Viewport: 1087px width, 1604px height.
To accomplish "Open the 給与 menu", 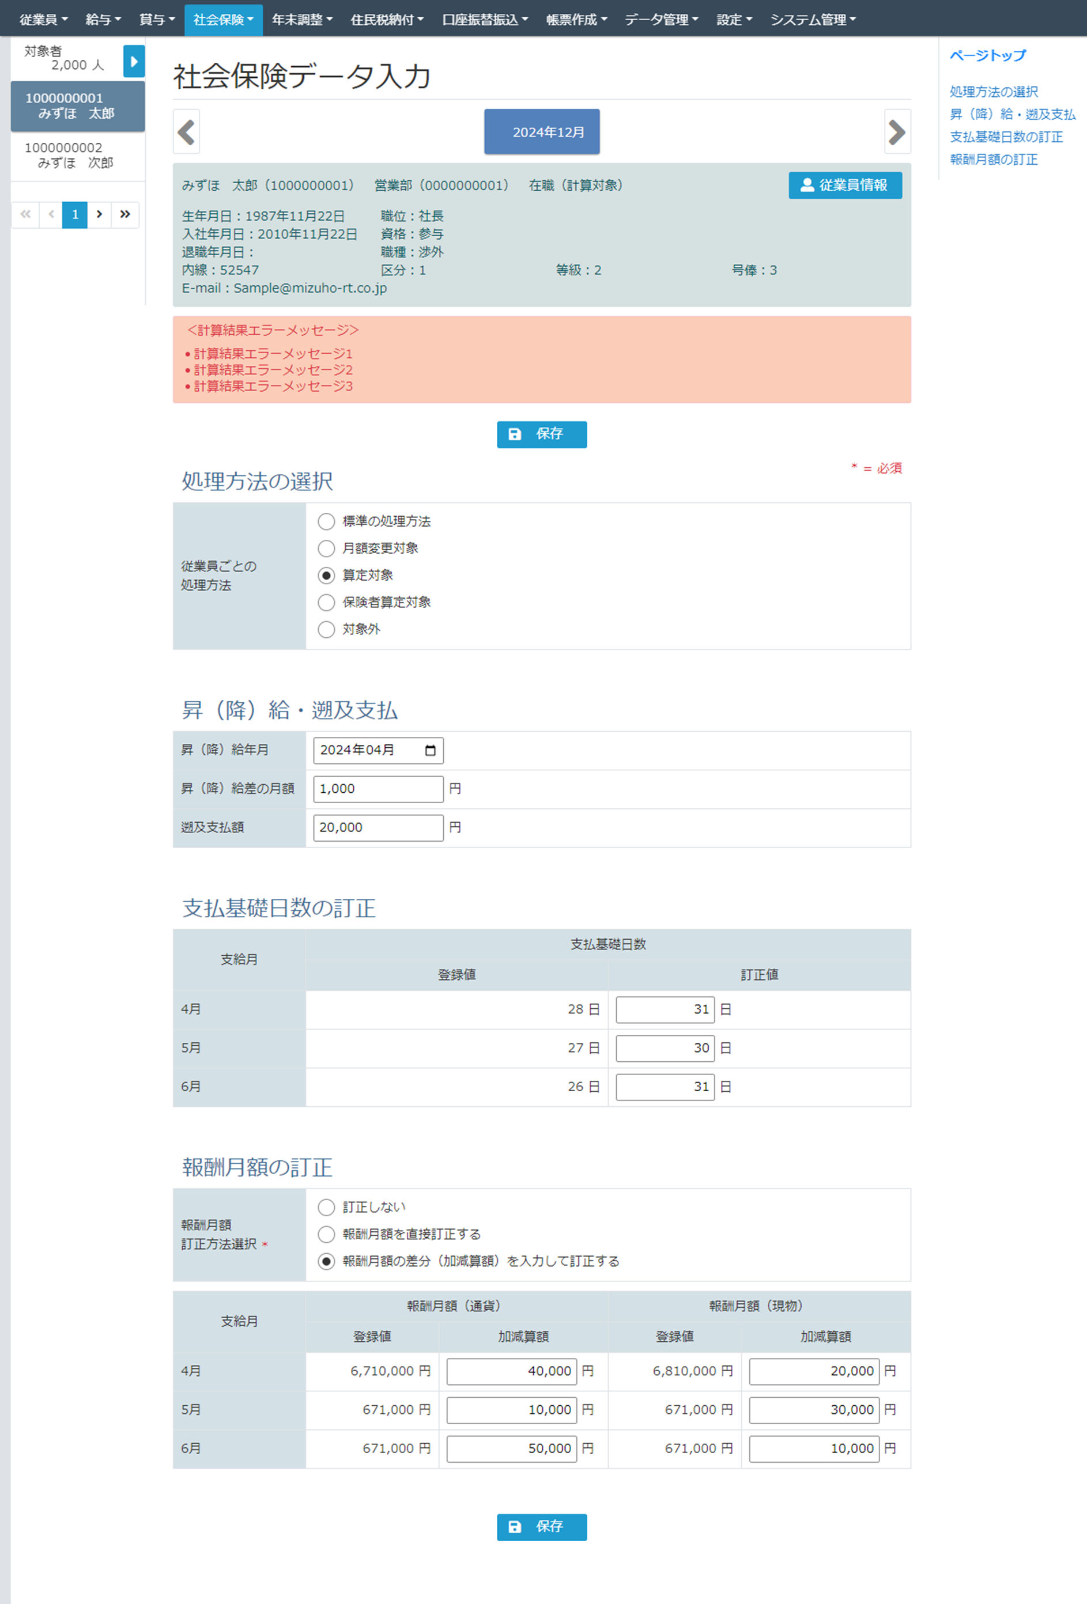I will [103, 20].
